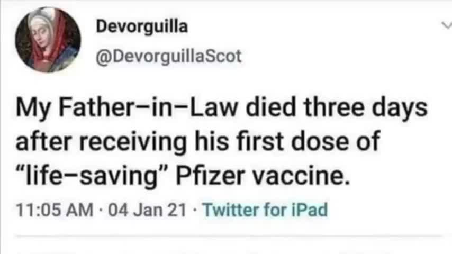Open Devorguilla's profile picture
This screenshot has height=254, width=452.
coord(48,40)
